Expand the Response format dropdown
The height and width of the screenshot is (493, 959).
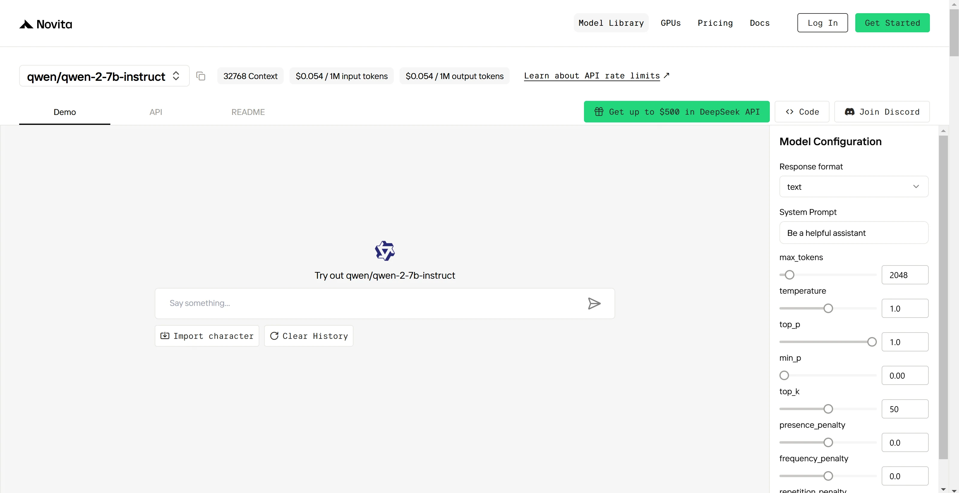click(x=854, y=187)
